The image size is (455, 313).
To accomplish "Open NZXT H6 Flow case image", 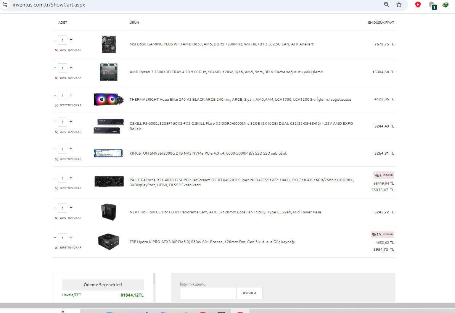I will tap(109, 212).
